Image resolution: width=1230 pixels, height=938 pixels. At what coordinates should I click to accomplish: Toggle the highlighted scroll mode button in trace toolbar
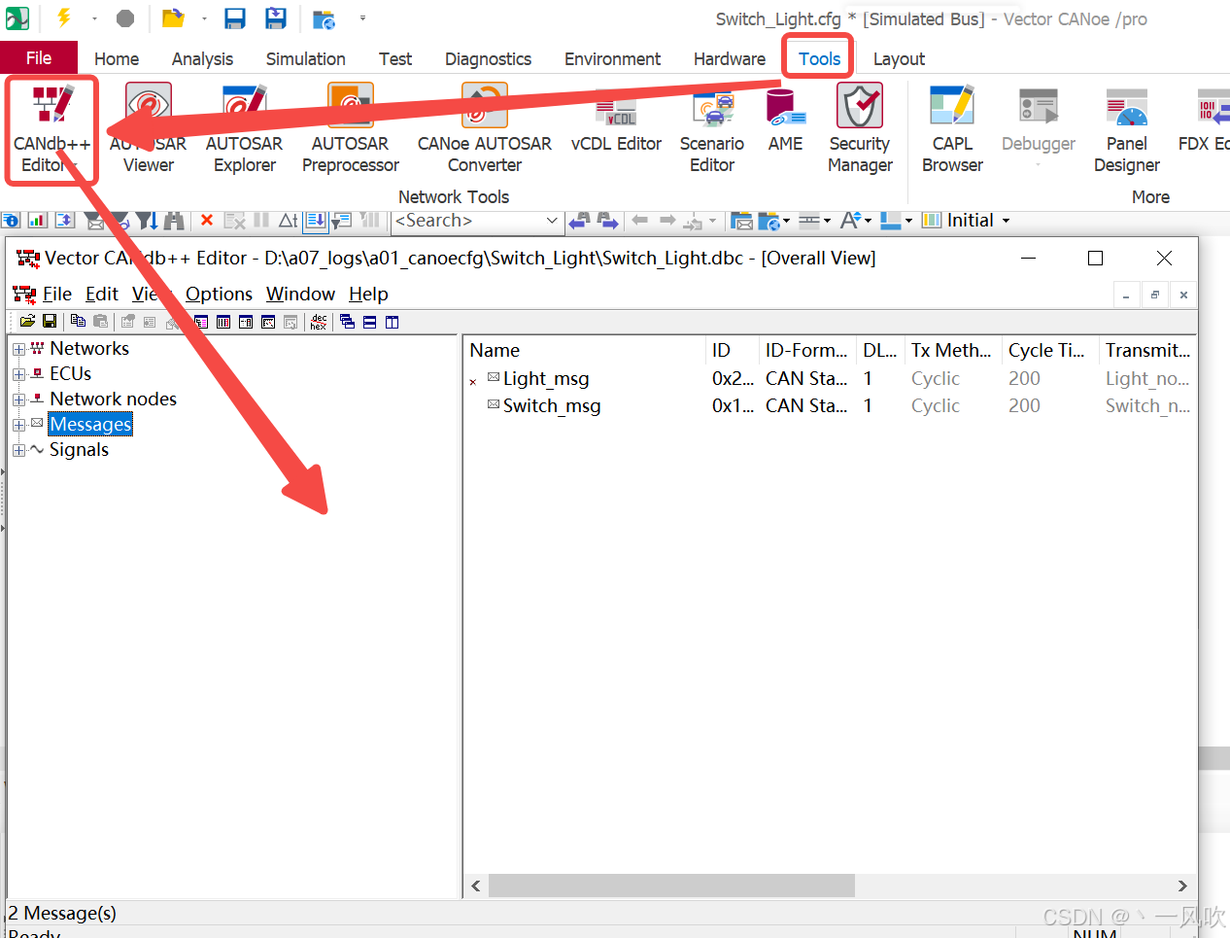click(x=316, y=221)
